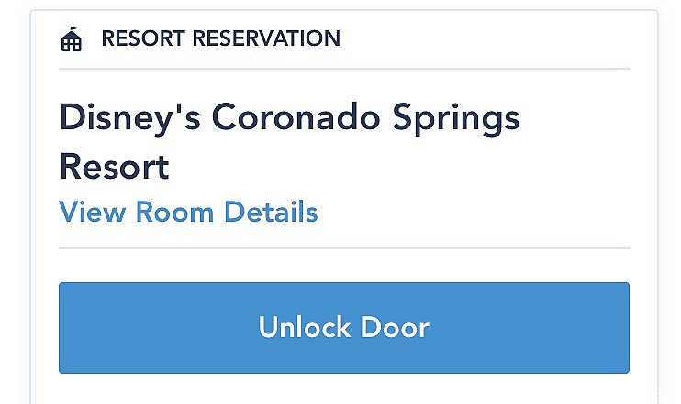Viewport: 681px width, 404px height.
Task: Click the word Springs in resort name
Action: (x=456, y=118)
